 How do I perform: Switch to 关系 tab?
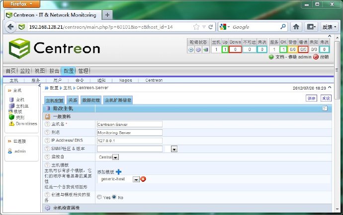point(73,100)
